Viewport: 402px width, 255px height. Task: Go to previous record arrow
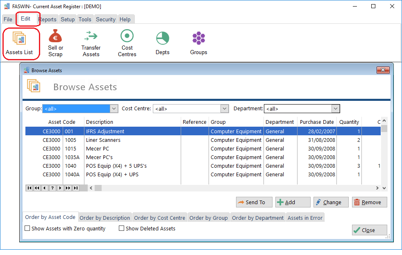(x=45, y=188)
